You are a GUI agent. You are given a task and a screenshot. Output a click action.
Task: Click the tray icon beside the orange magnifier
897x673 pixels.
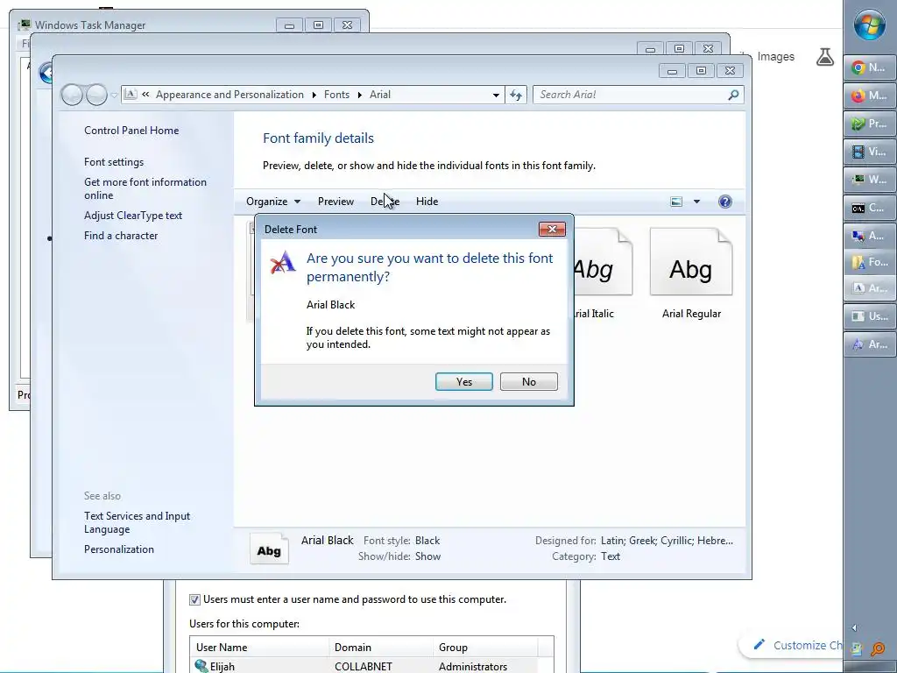857,649
